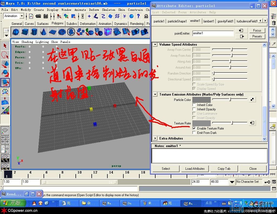Click the Save Scene disk icon
Viewport: 277px width, 214px height.
click(45, 16)
